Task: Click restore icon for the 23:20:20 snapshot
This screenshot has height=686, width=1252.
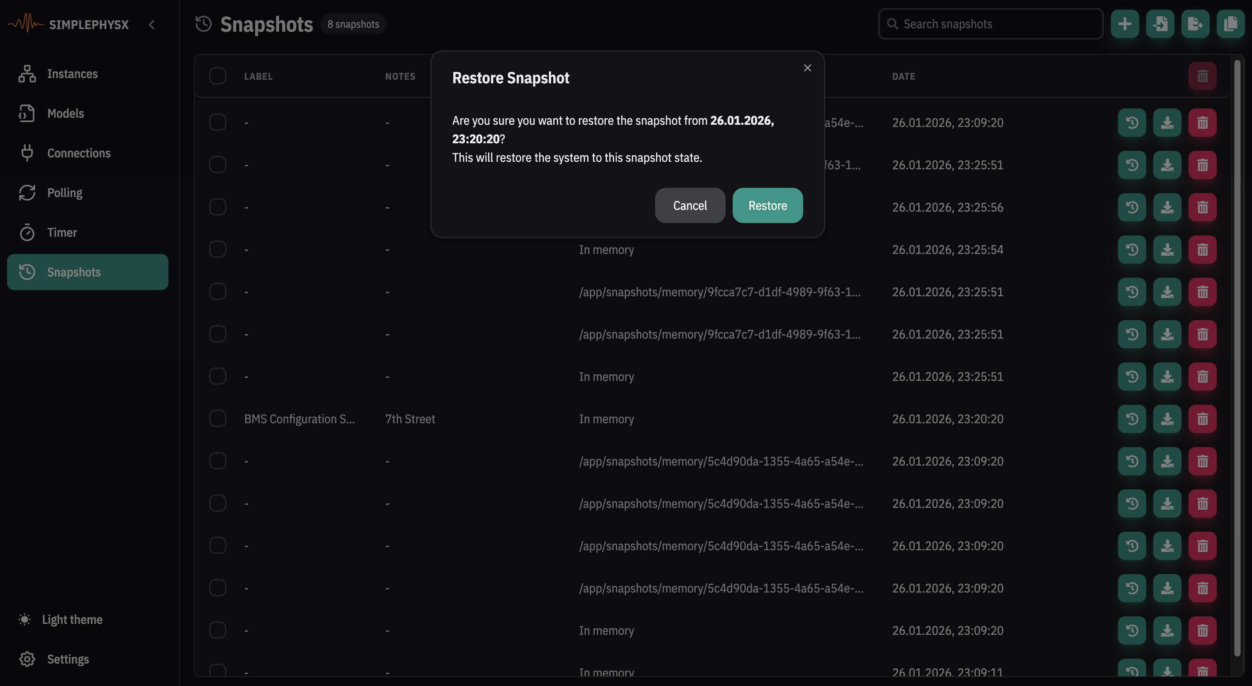Action: click(x=1132, y=418)
